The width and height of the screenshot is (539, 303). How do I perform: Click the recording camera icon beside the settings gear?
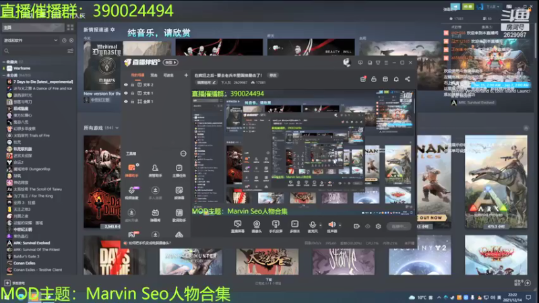[x=356, y=226]
